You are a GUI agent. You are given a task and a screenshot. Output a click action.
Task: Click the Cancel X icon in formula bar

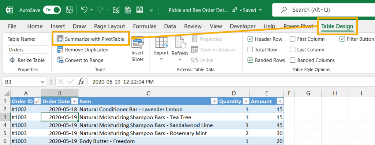[x=61, y=82]
